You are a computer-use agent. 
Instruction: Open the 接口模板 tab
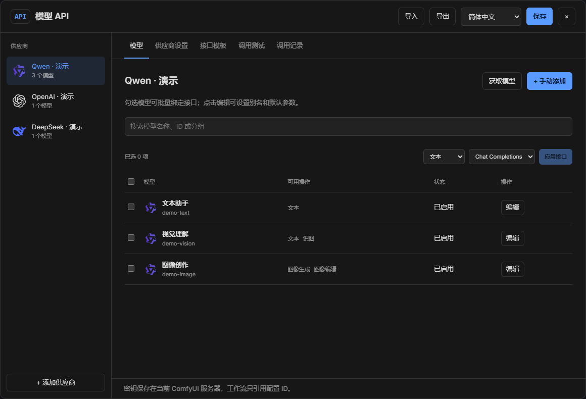pos(213,45)
